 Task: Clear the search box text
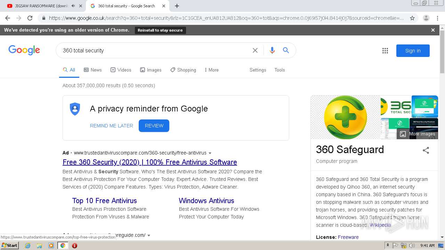(x=255, y=50)
